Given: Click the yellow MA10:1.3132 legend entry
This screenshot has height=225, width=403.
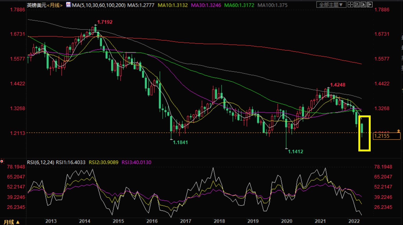Looking at the screenshot, I should (173, 5).
